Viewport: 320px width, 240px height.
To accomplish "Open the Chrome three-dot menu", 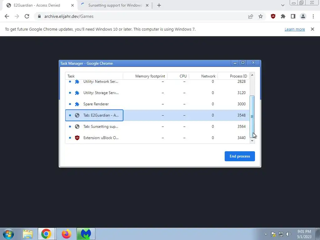I will click(313, 16).
